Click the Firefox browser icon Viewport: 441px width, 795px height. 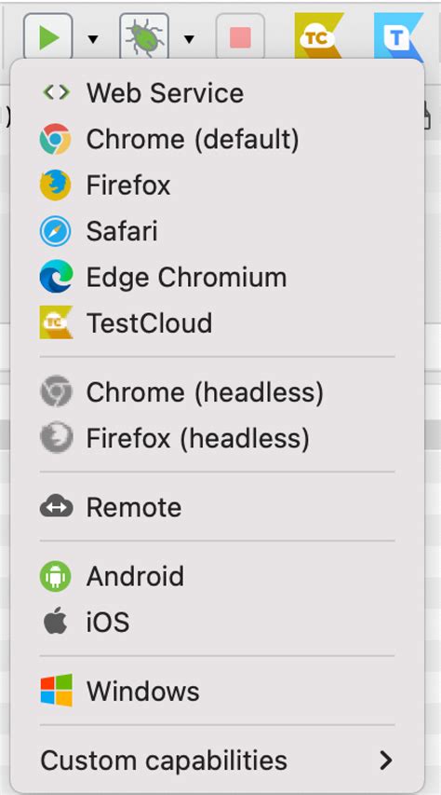pyautogui.click(x=55, y=185)
